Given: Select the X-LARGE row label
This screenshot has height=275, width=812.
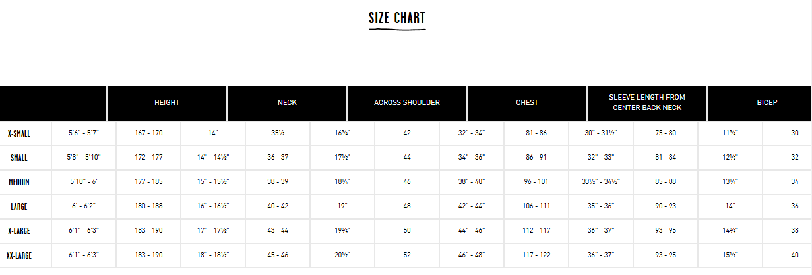Looking at the screenshot, I should (19, 231).
